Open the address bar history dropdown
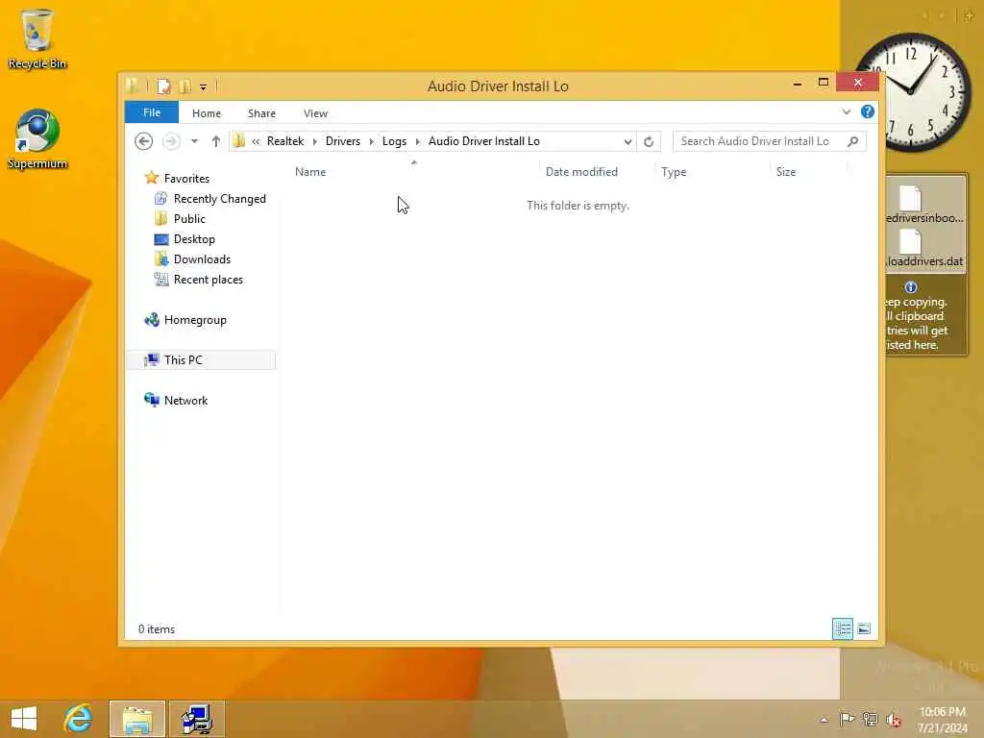The width and height of the screenshot is (984, 738). [x=627, y=142]
